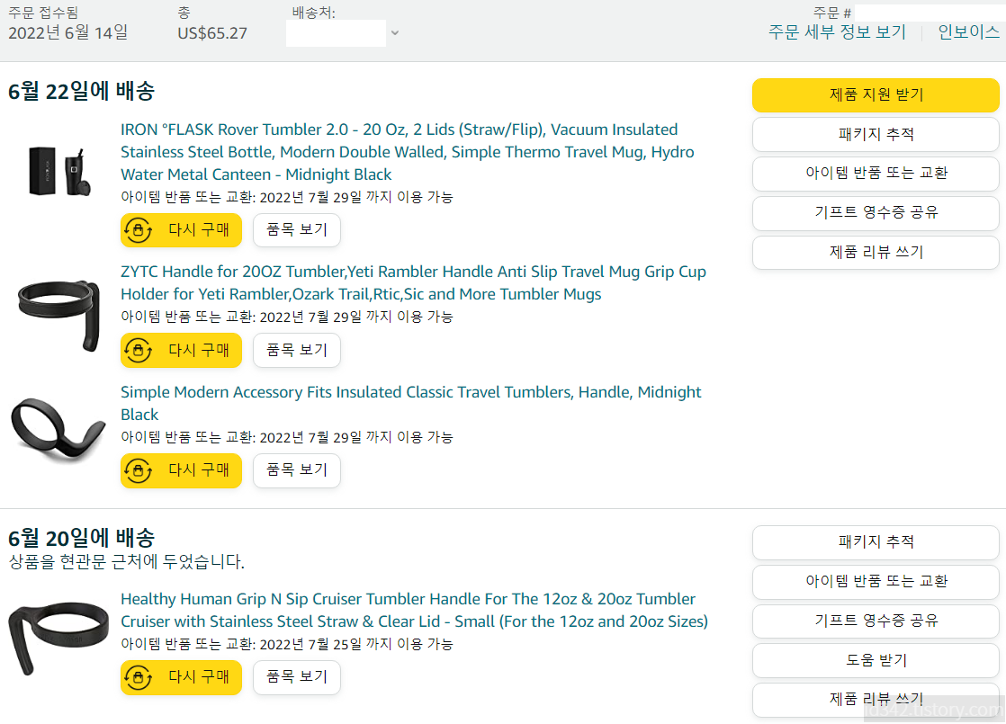Click 아이템 반품 또는 교환 for June 22 shipment
This screenshot has width=1006, height=724.
[876, 174]
